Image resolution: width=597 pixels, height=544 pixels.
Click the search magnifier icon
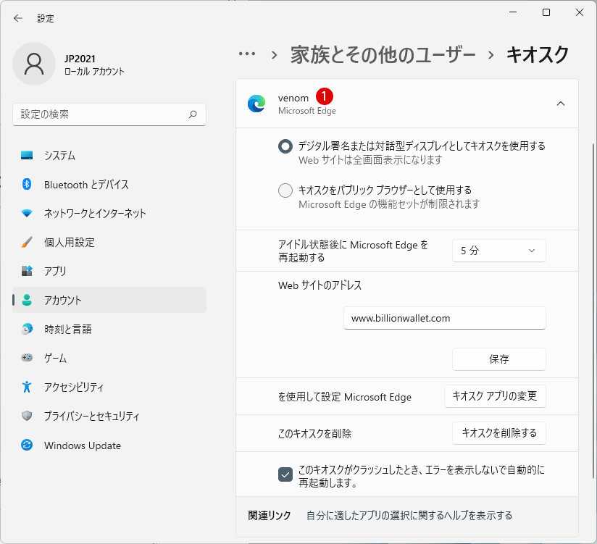pyautogui.click(x=193, y=114)
